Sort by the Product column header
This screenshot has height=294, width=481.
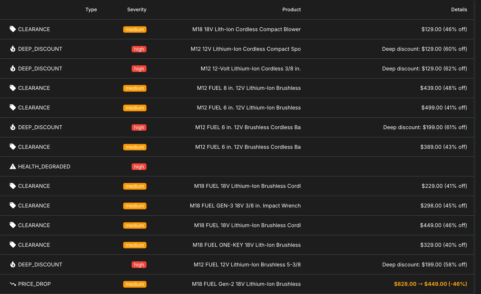(292, 9)
